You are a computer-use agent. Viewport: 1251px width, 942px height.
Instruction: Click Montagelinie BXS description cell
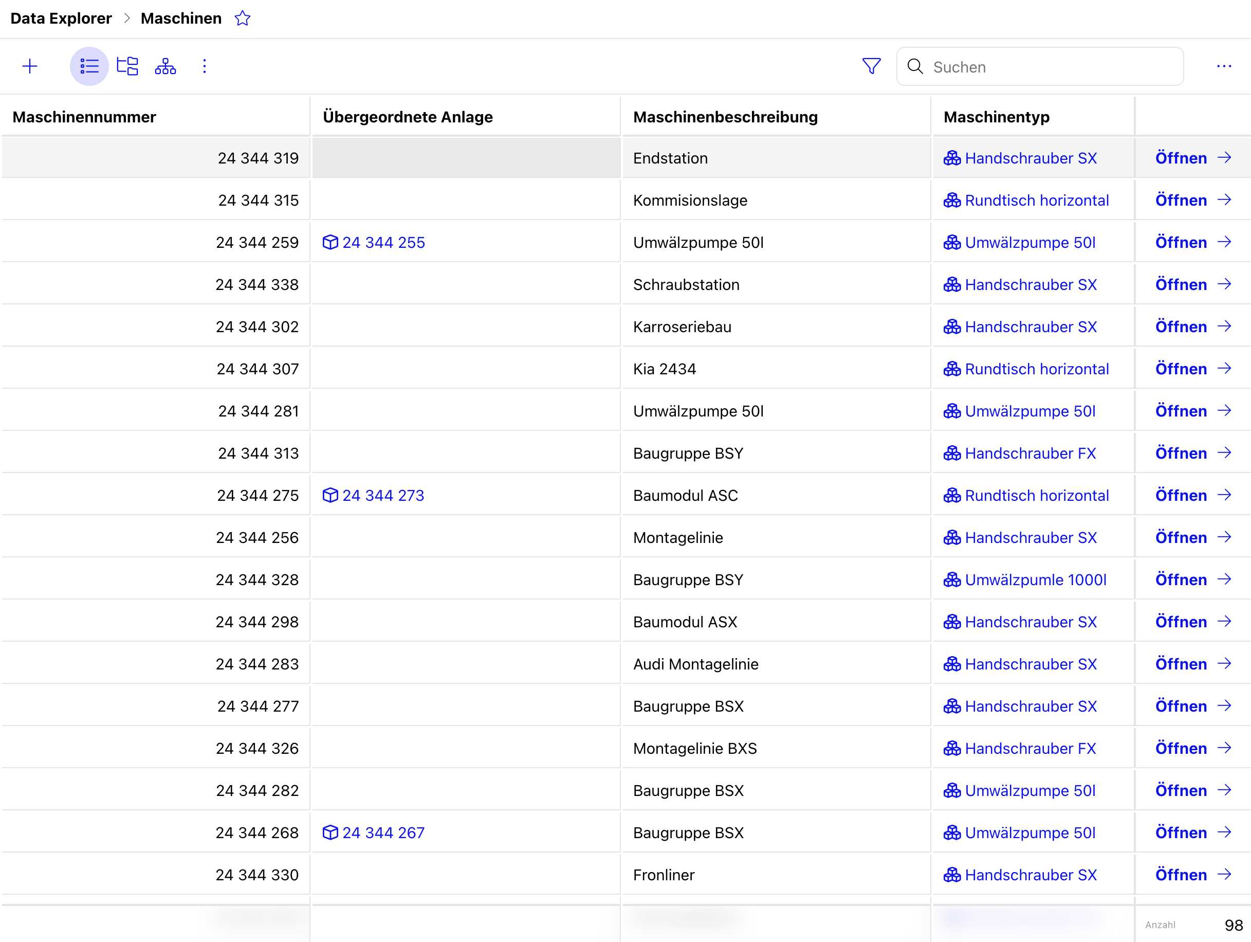pos(776,749)
